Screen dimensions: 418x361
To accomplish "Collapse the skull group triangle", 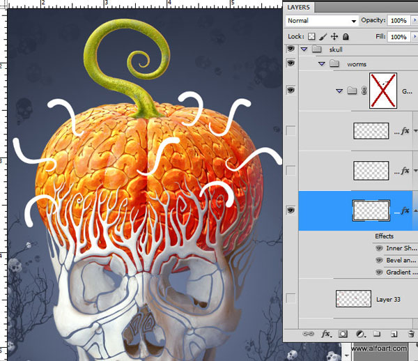I will pyautogui.click(x=304, y=49).
